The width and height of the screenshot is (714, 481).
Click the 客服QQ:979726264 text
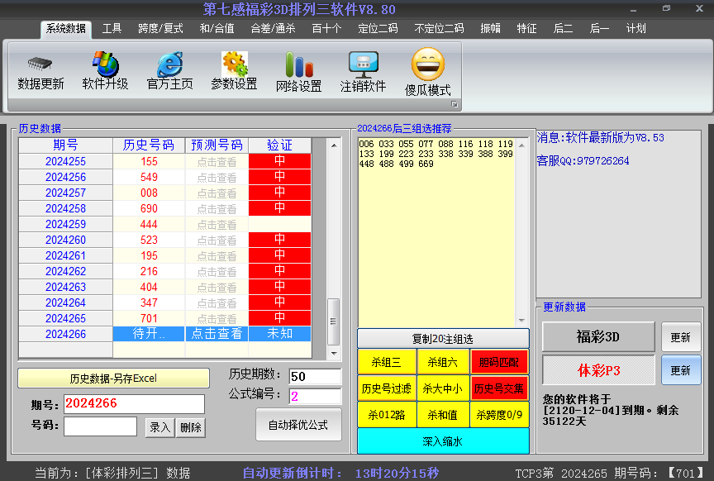pos(583,161)
